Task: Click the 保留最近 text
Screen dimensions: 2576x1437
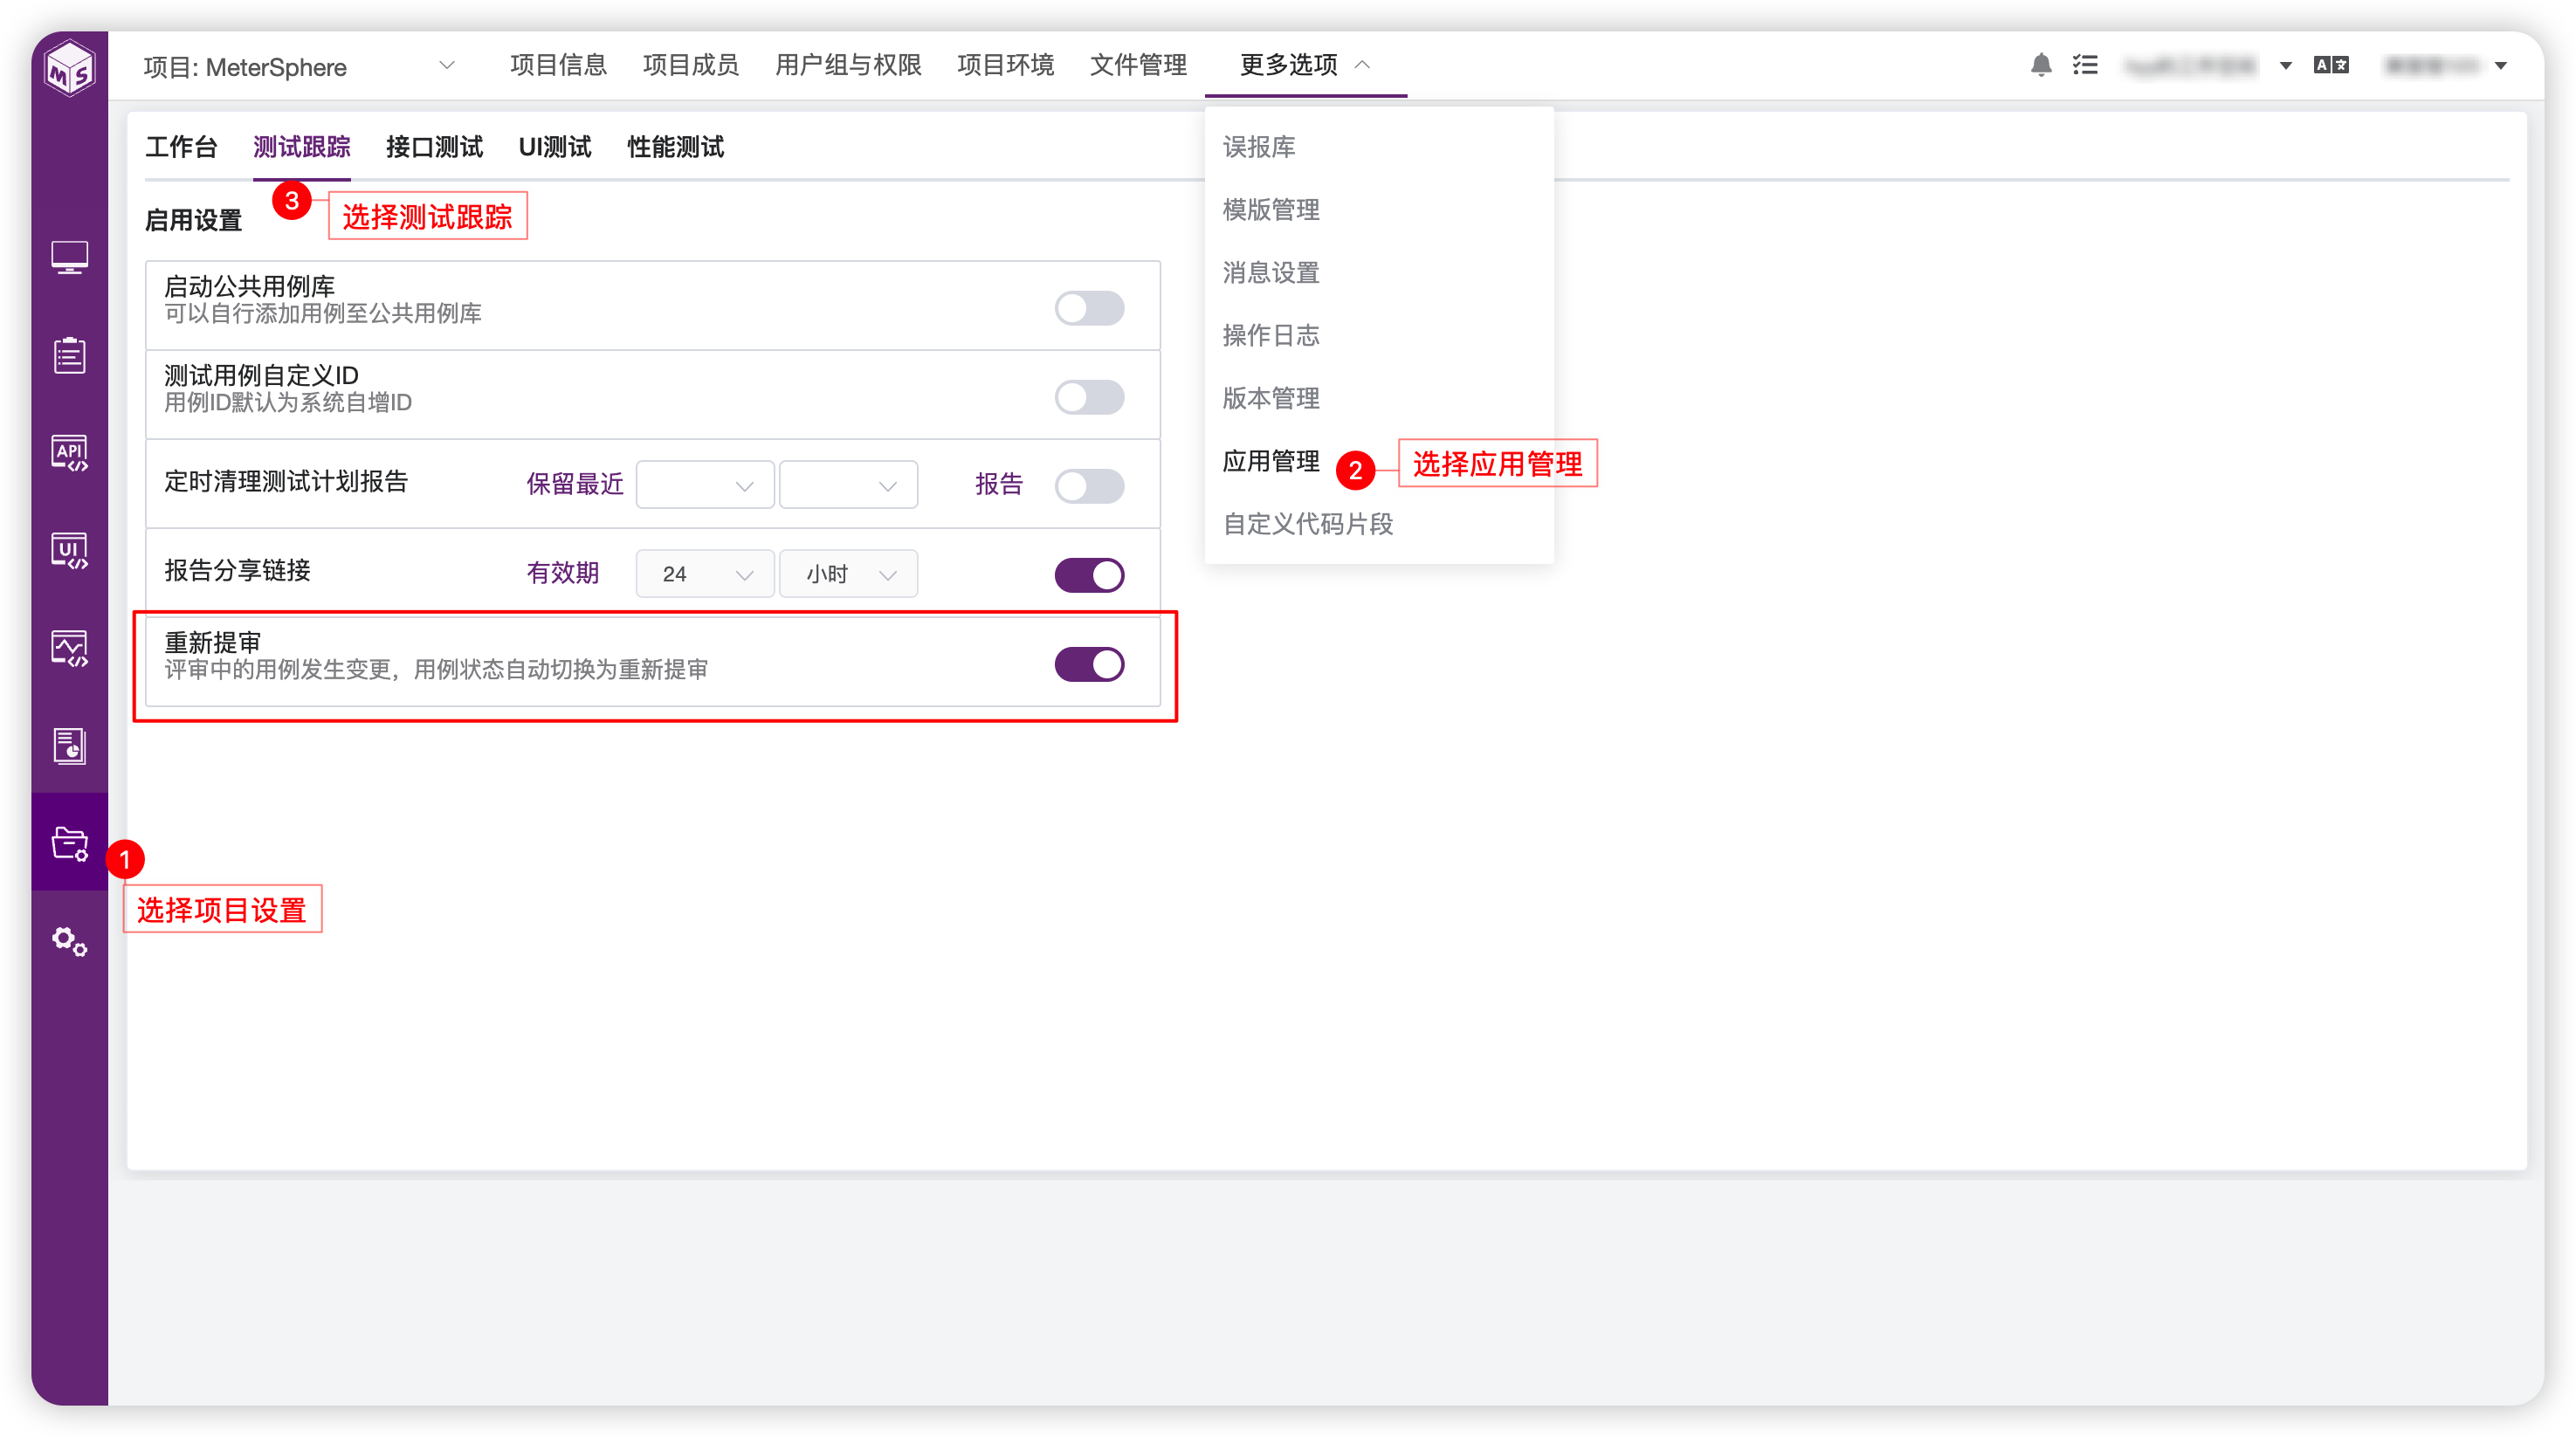Action: 575,484
